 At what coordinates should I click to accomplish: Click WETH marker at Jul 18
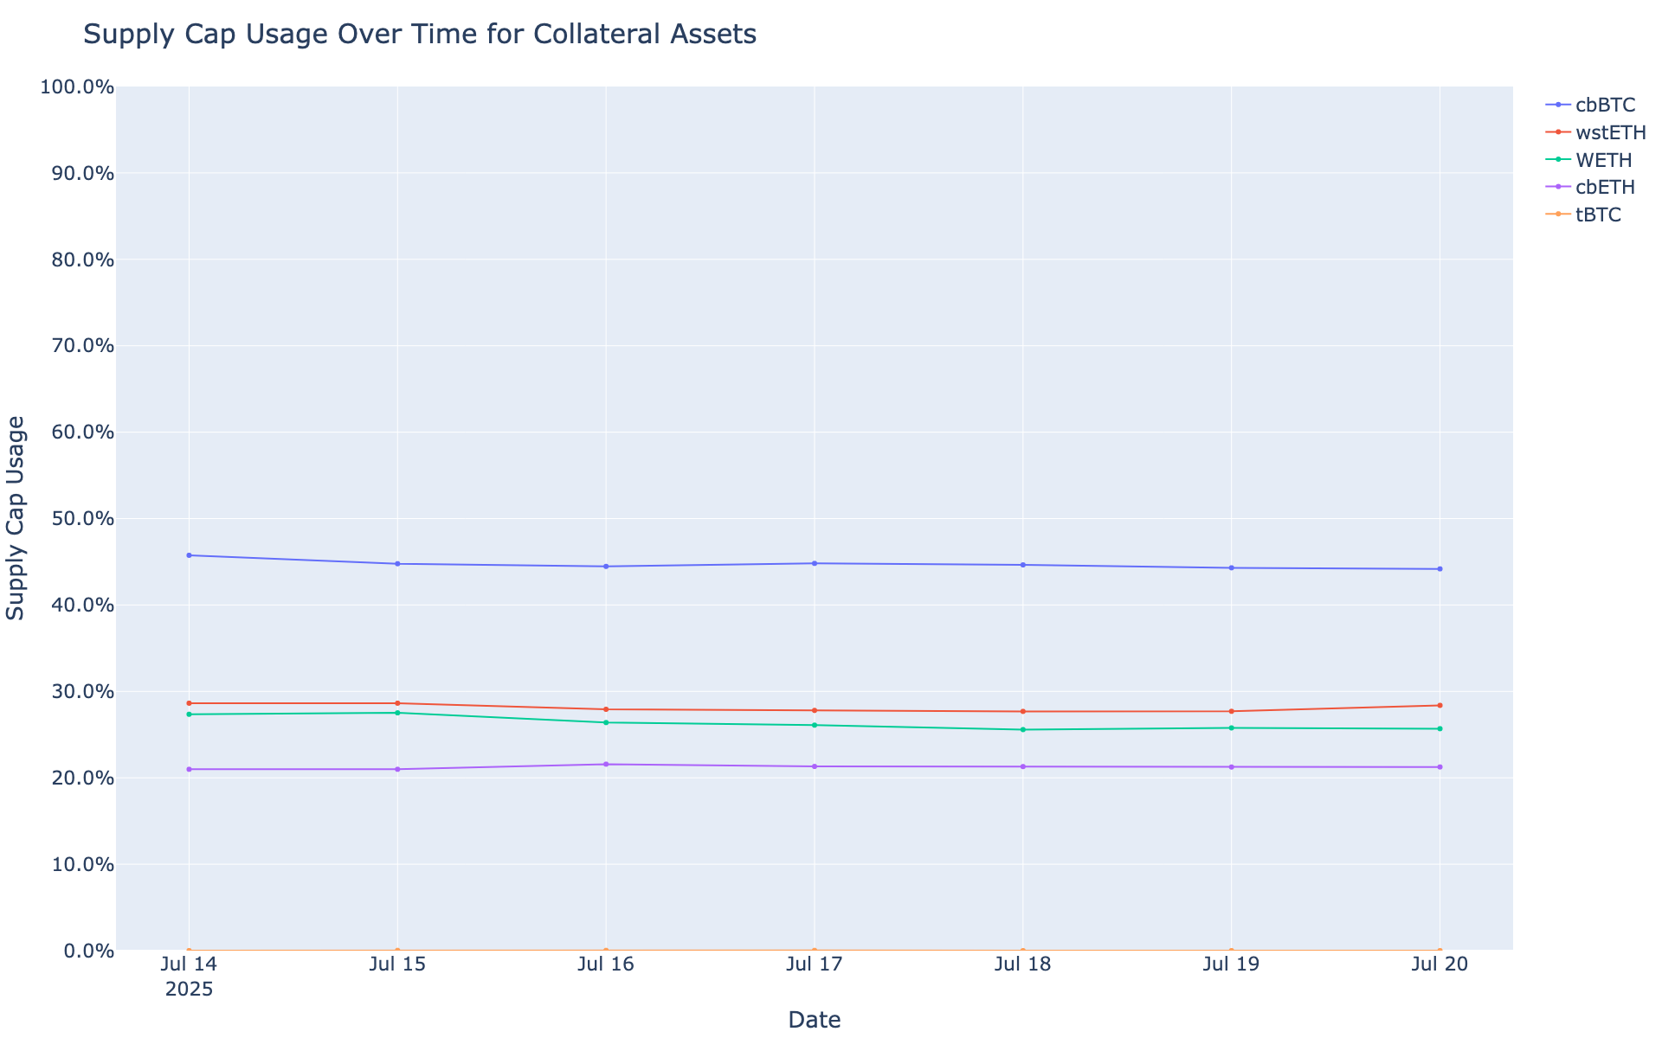tap(1023, 730)
